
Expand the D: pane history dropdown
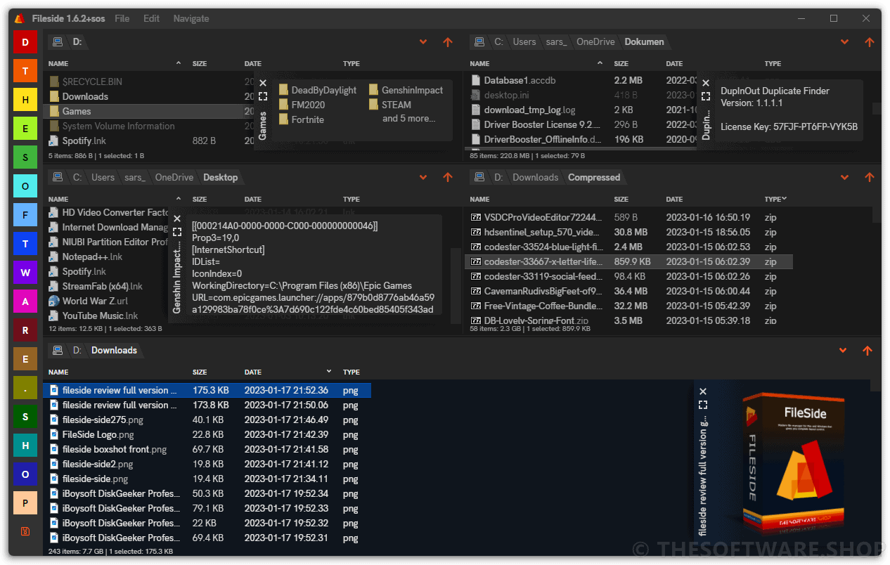[x=423, y=42]
